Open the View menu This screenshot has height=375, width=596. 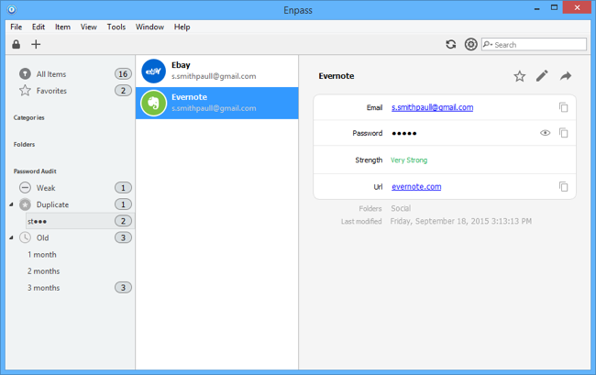pyautogui.click(x=89, y=27)
